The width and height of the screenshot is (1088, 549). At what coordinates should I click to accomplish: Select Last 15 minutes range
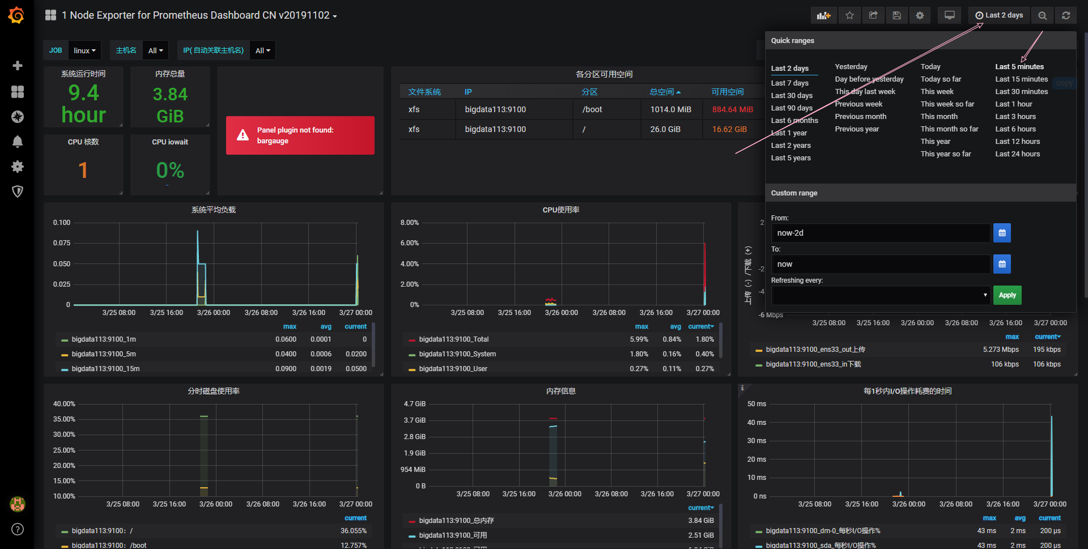pos(1021,79)
